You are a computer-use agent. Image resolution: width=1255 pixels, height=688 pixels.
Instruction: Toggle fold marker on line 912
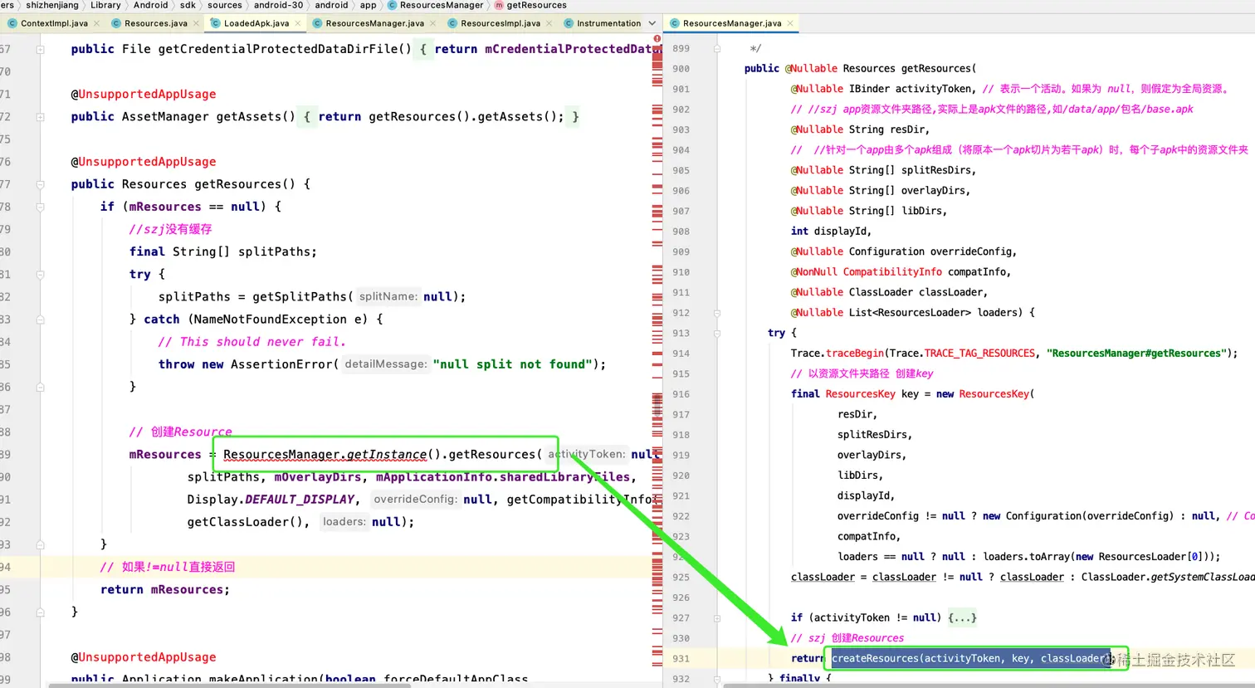(x=716, y=313)
